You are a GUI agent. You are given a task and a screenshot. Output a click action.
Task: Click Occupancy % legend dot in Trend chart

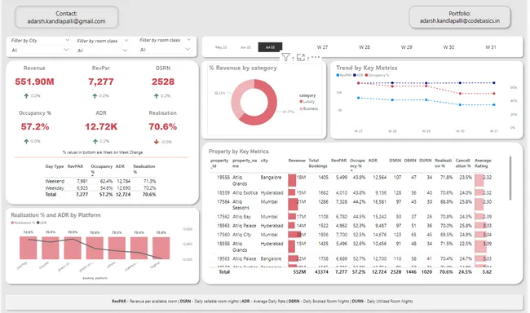pos(366,75)
